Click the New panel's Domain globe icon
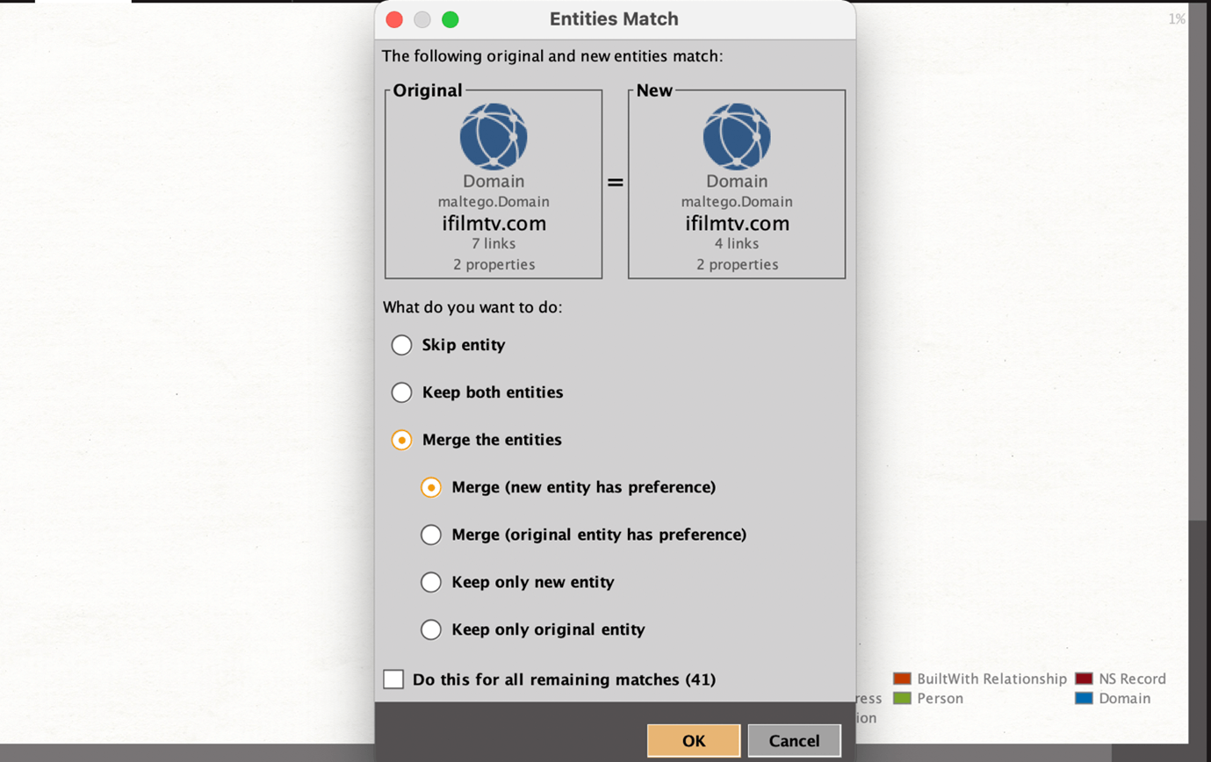Image resolution: width=1211 pixels, height=762 pixels. [x=737, y=136]
